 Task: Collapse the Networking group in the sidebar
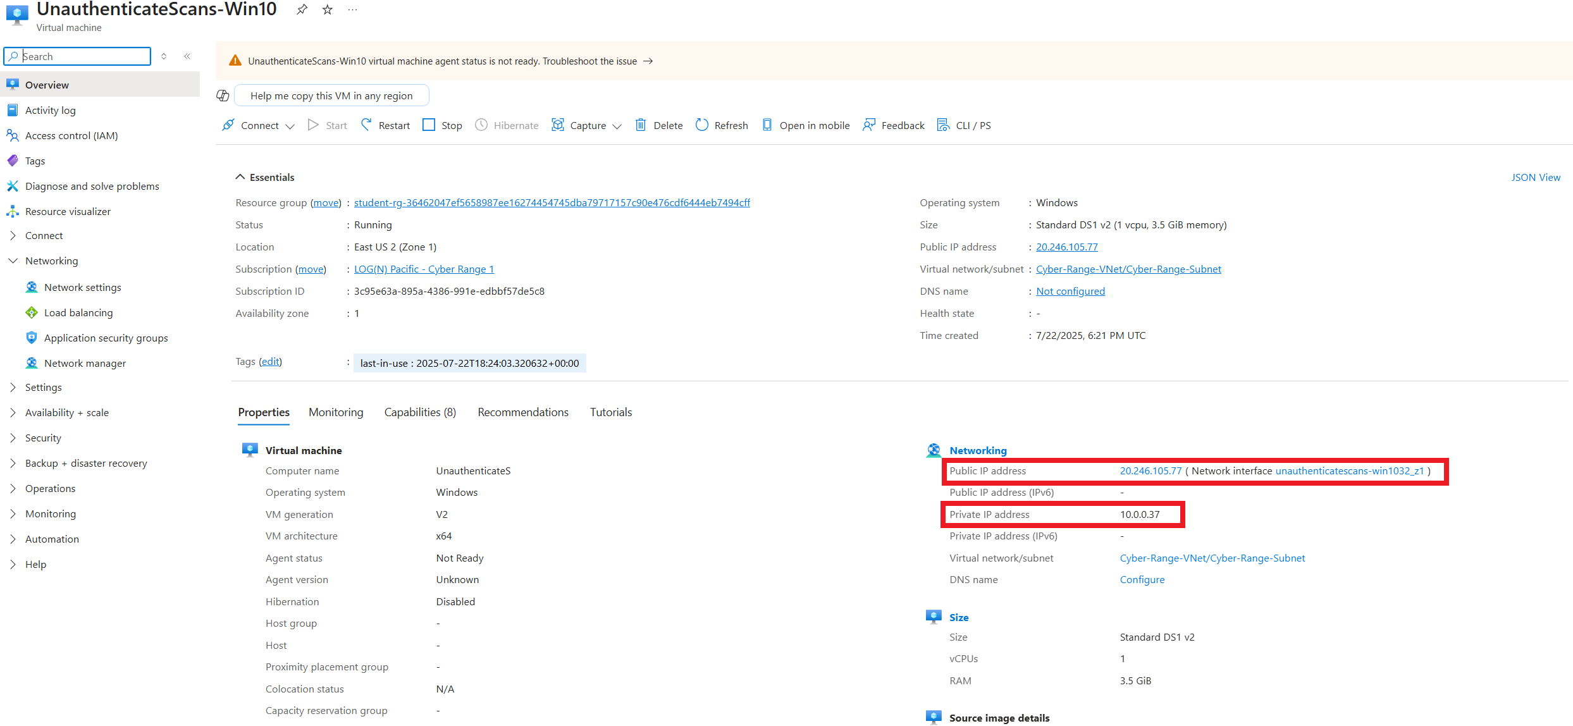[x=13, y=261]
